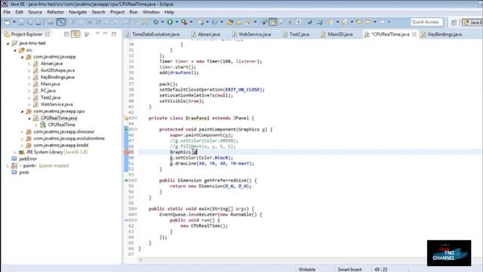This screenshot has height=272, width=483.
Task: Select KeyBindings.java in Project Explorer tree
Action: (57, 77)
